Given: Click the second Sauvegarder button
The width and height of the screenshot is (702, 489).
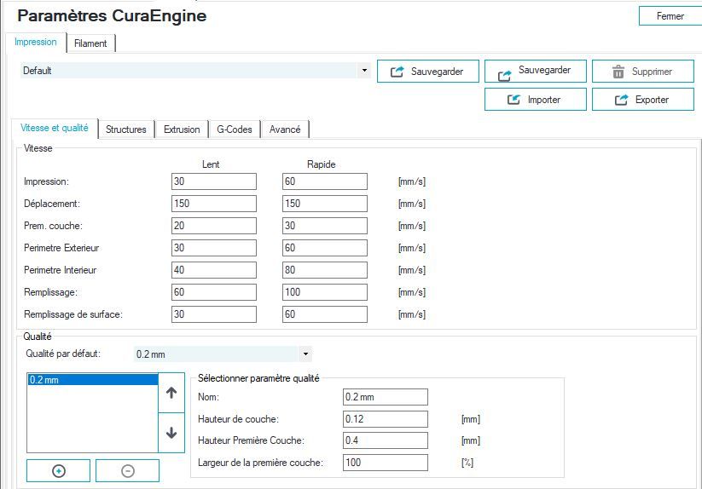Looking at the screenshot, I should 535,72.
